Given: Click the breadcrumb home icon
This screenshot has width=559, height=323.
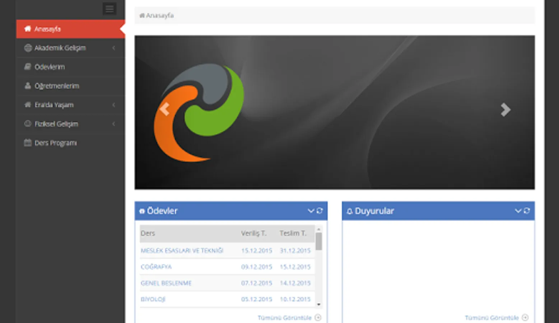Looking at the screenshot, I should pos(142,15).
